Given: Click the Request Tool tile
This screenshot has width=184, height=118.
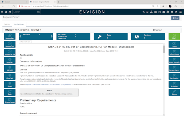Looking at the screenshot, I should (x=10, y=44).
